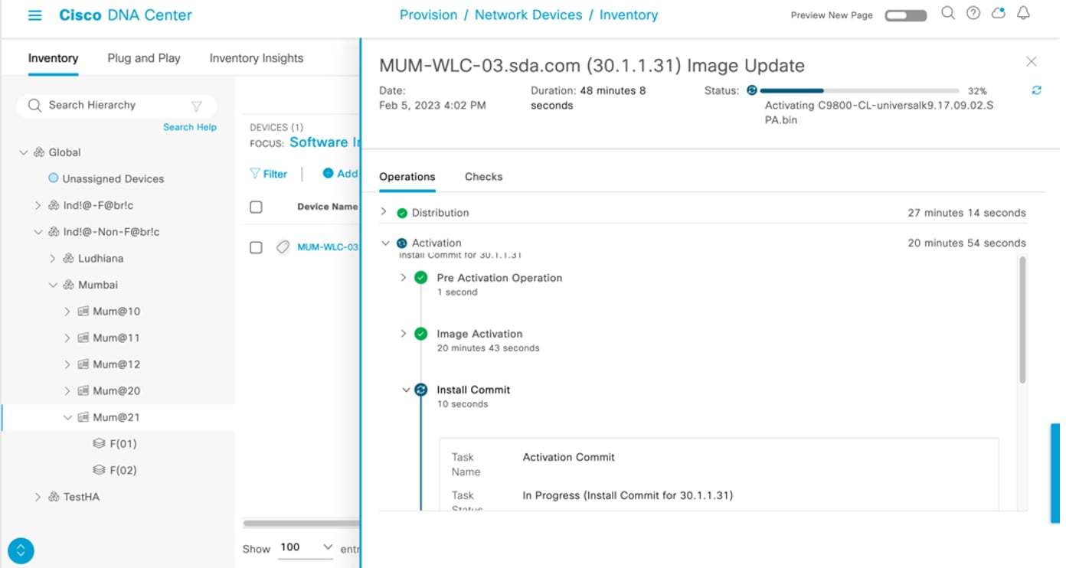The image size is (1066, 568).
Task: Click the tag icon beside MUM-WLC-03
Action: (x=283, y=247)
